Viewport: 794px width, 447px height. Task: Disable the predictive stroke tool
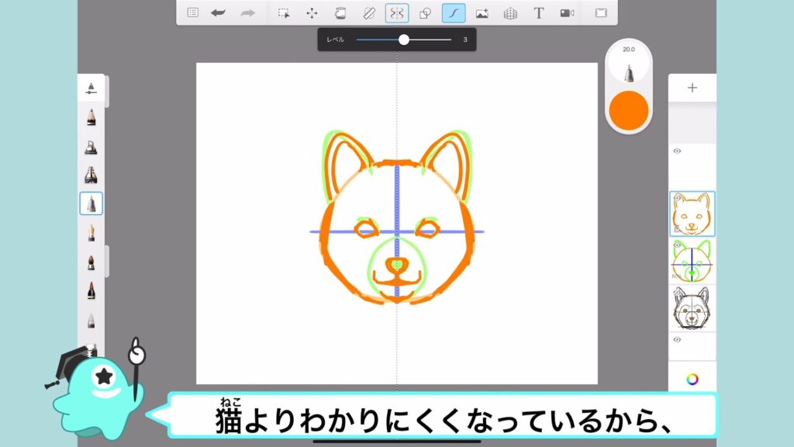coord(454,12)
